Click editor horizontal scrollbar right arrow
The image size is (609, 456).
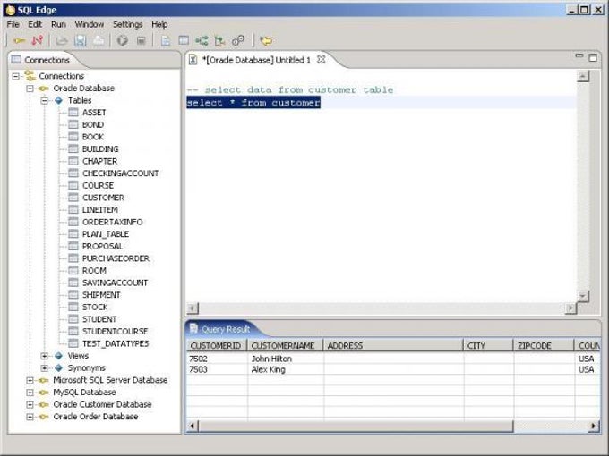[570, 308]
